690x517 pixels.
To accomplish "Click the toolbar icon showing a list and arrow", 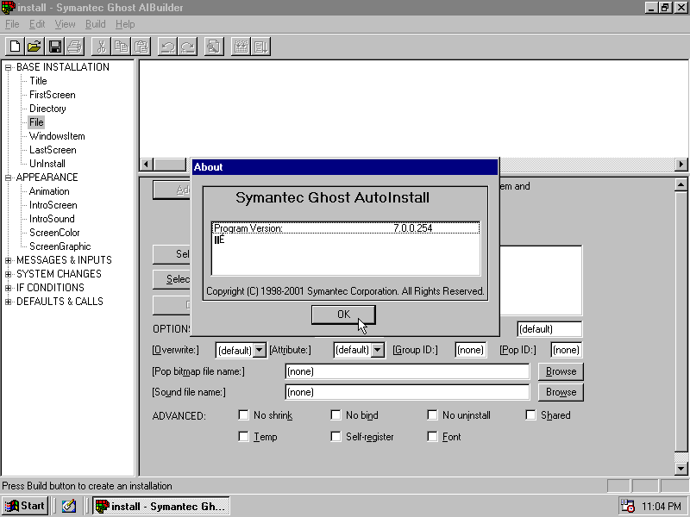I will click(x=261, y=47).
